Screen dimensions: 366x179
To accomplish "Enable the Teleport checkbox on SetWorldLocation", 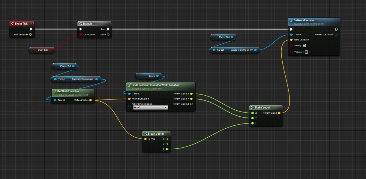I will 306,52.
